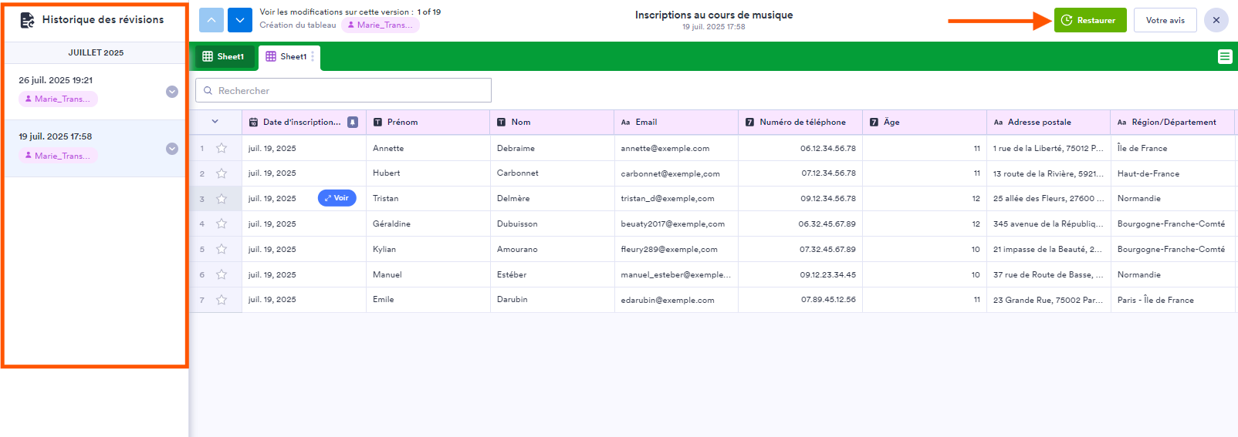Click the Voir button in Tristan's row

point(337,198)
